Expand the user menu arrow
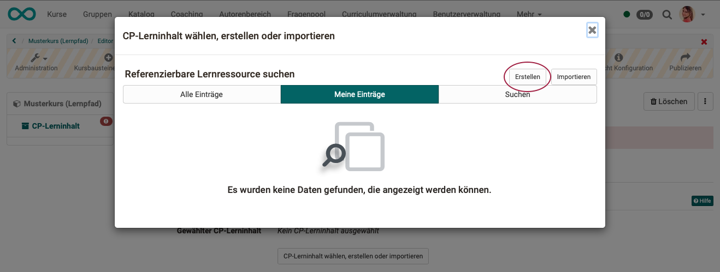720x272 pixels. click(x=703, y=15)
